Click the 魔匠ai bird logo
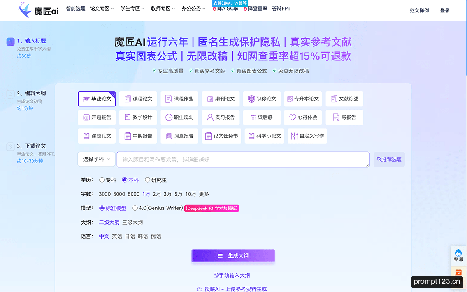Screen dimensions: 467x292 (26, 10)
